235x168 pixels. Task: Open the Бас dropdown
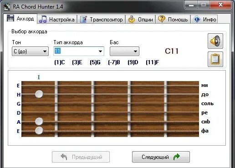pyautogui.click(x=124, y=51)
